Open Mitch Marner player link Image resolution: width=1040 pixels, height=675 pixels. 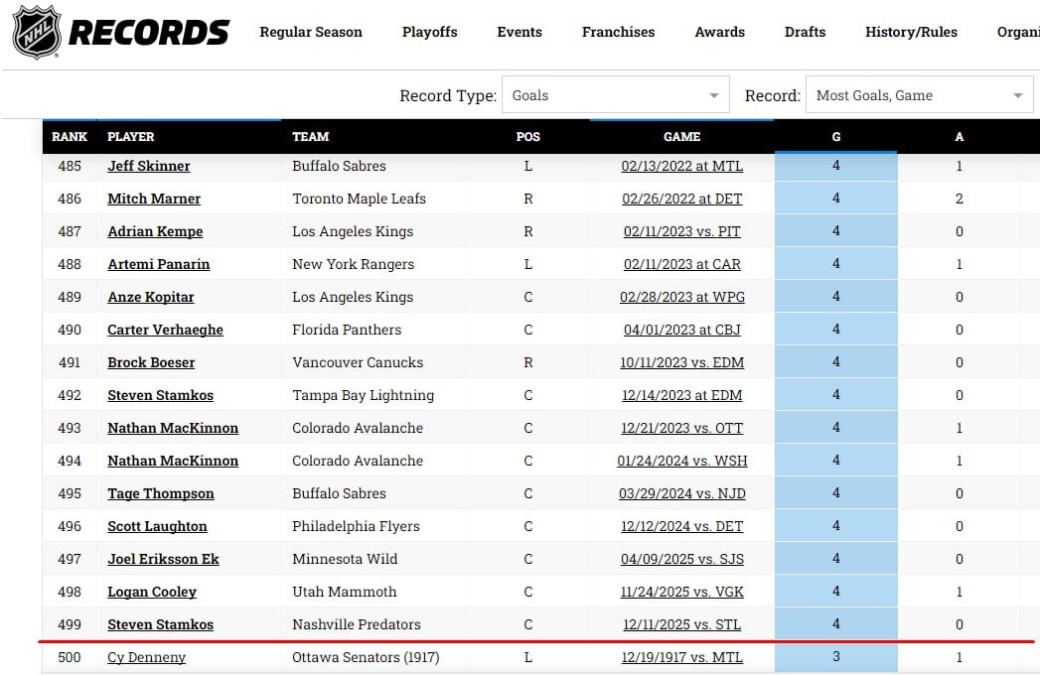(x=154, y=199)
